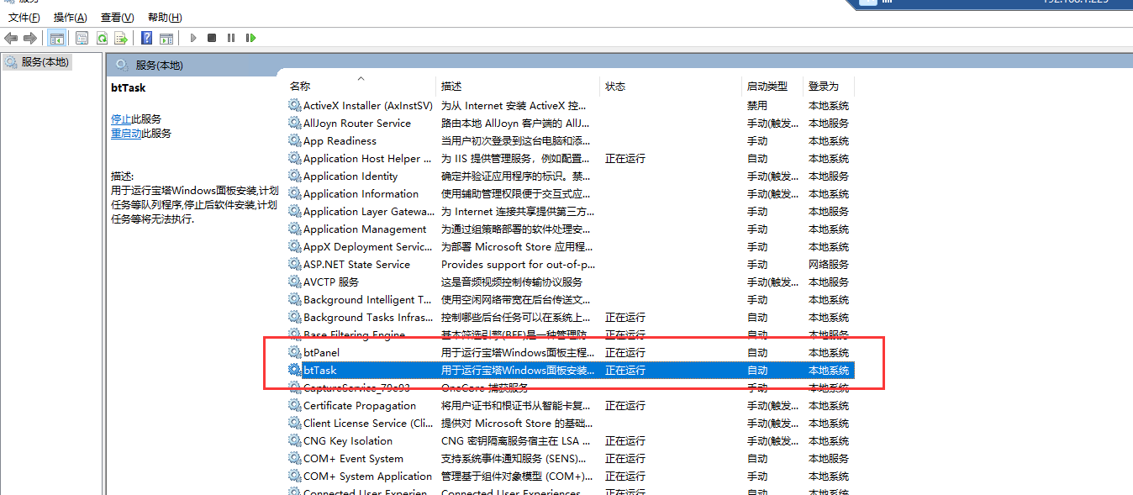
Task: Click gear icon of btPanel service
Action: (294, 353)
